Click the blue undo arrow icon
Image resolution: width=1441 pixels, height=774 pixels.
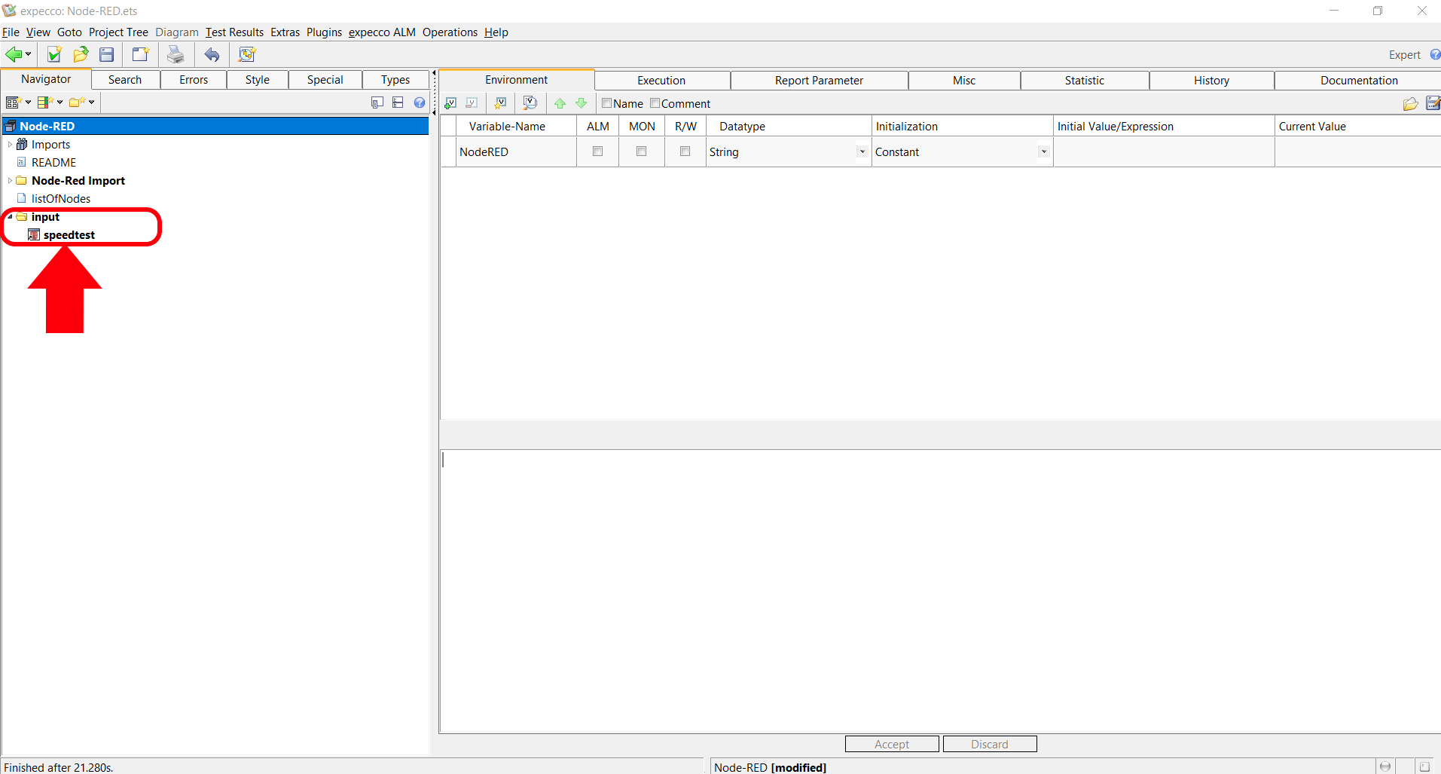pyautogui.click(x=212, y=54)
